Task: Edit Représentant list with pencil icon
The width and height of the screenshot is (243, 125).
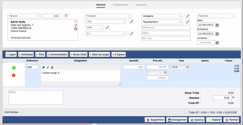Action: pos(188,22)
